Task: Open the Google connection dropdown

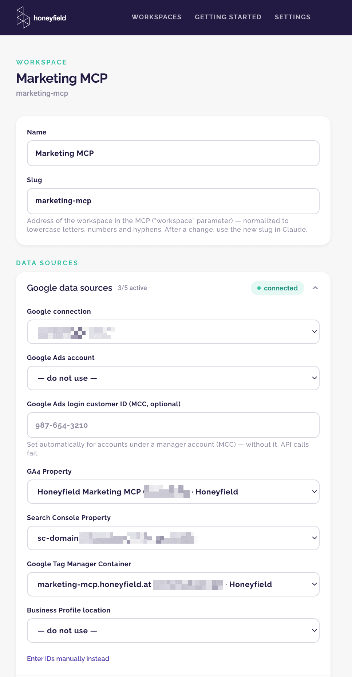Action: (x=173, y=332)
